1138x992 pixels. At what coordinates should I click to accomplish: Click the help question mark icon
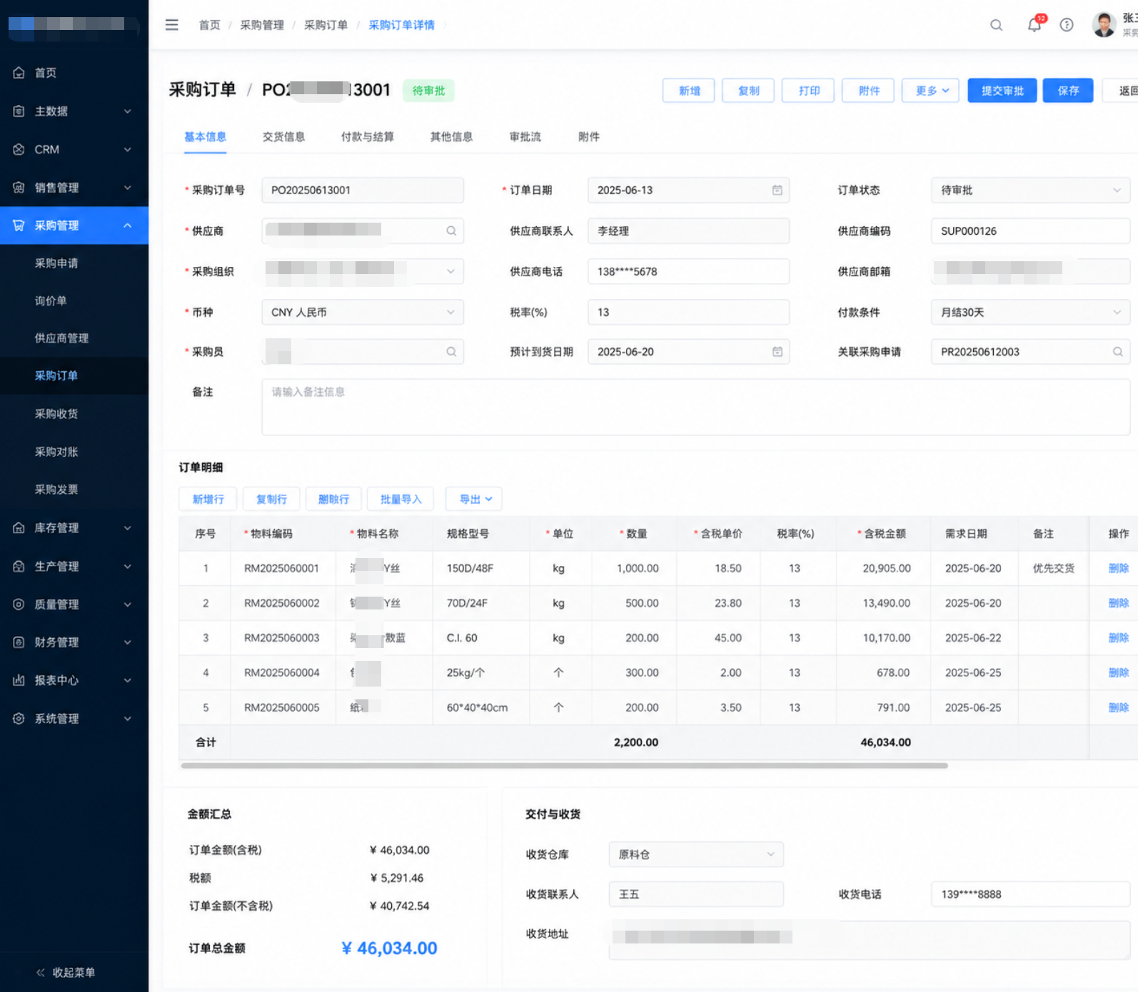click(x=1067, y=25)
